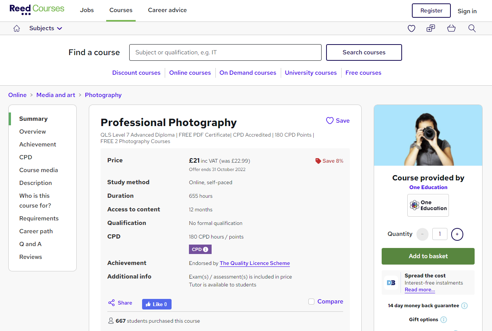Open the saved courses heart icon
This screenshot has width=492, height=331.
[412, 28]
